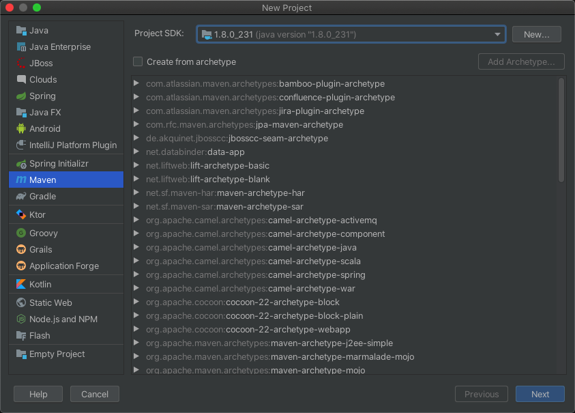Click the Add Archetype... button
This screenshot has height=413, width=575.
pyautogui.click(x=521, y=61)
